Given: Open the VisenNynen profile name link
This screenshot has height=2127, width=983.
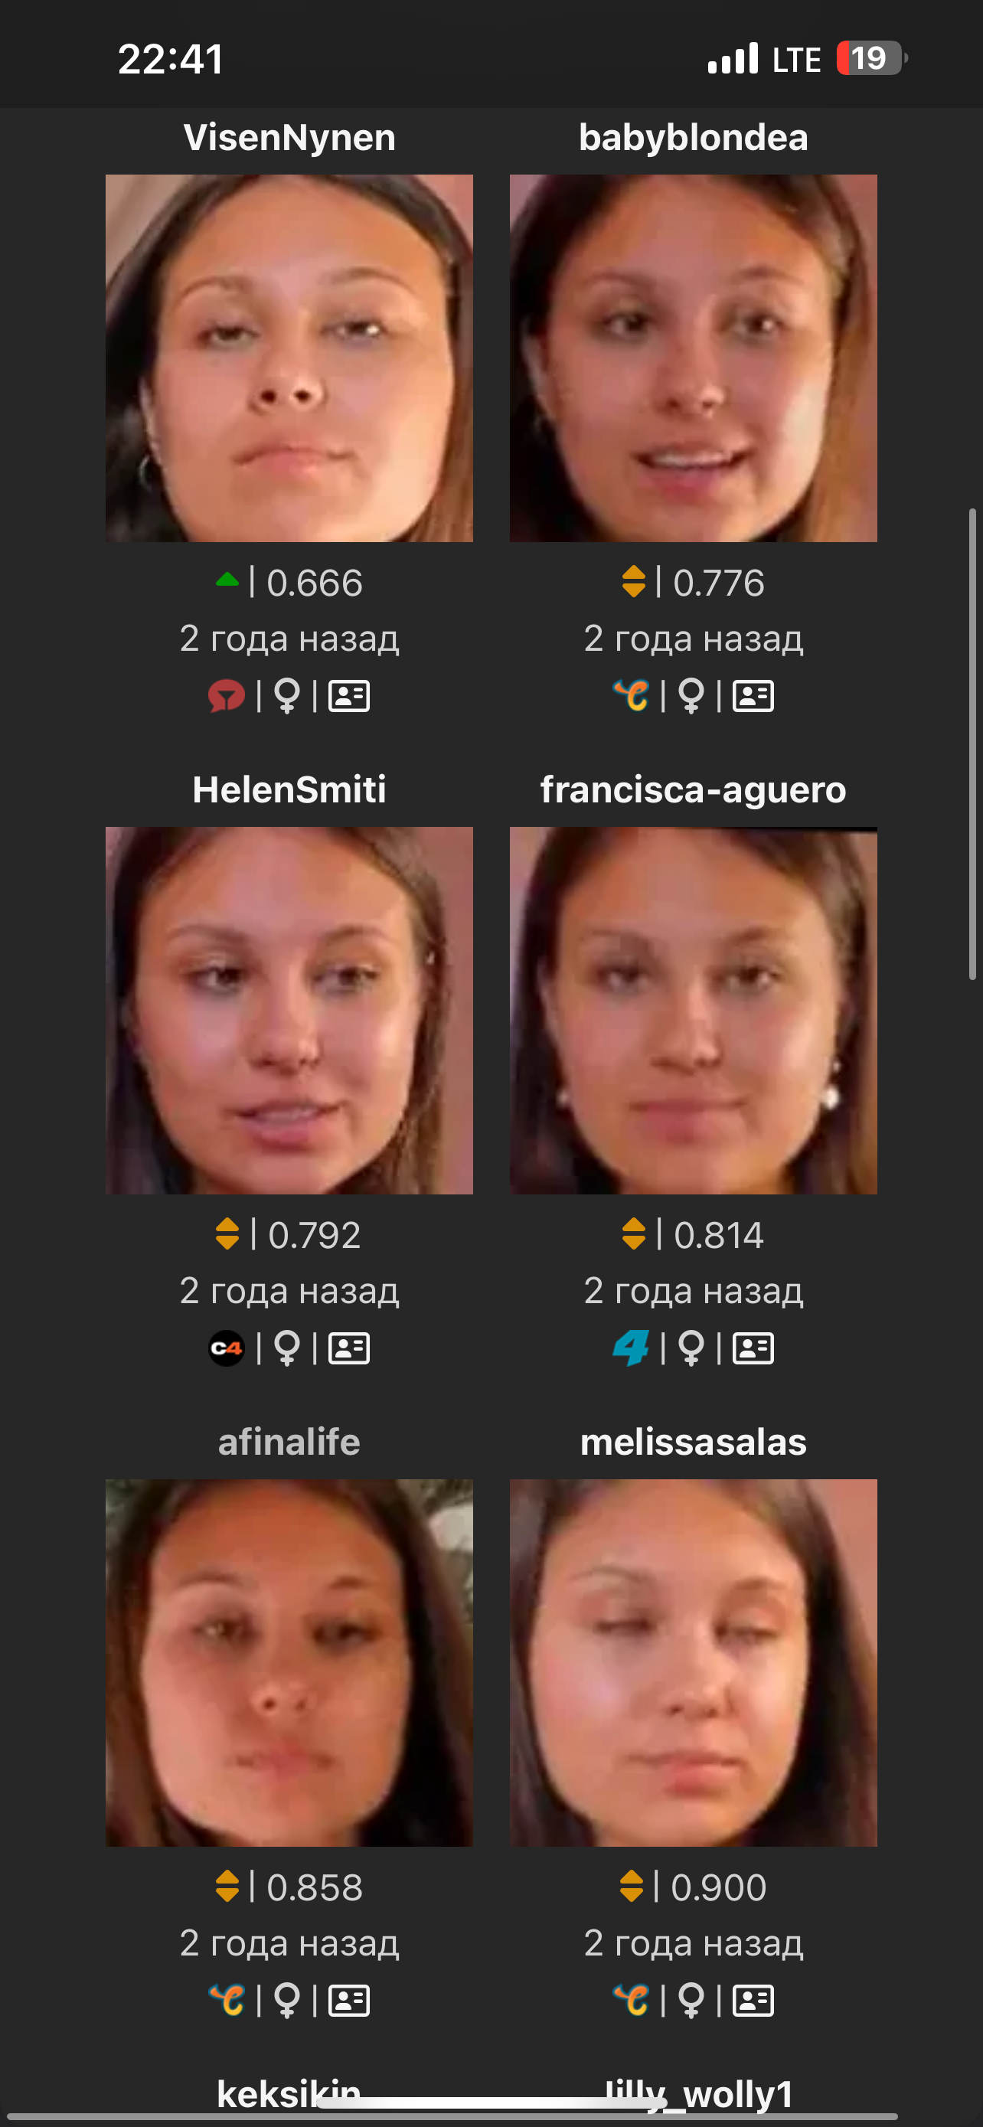Looking at the screenshot, I should 289,137.
